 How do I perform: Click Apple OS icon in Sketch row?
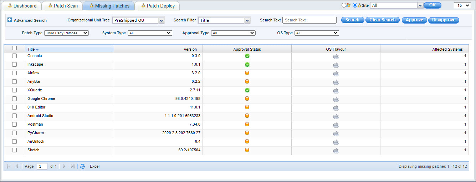[x=336, y=150]
